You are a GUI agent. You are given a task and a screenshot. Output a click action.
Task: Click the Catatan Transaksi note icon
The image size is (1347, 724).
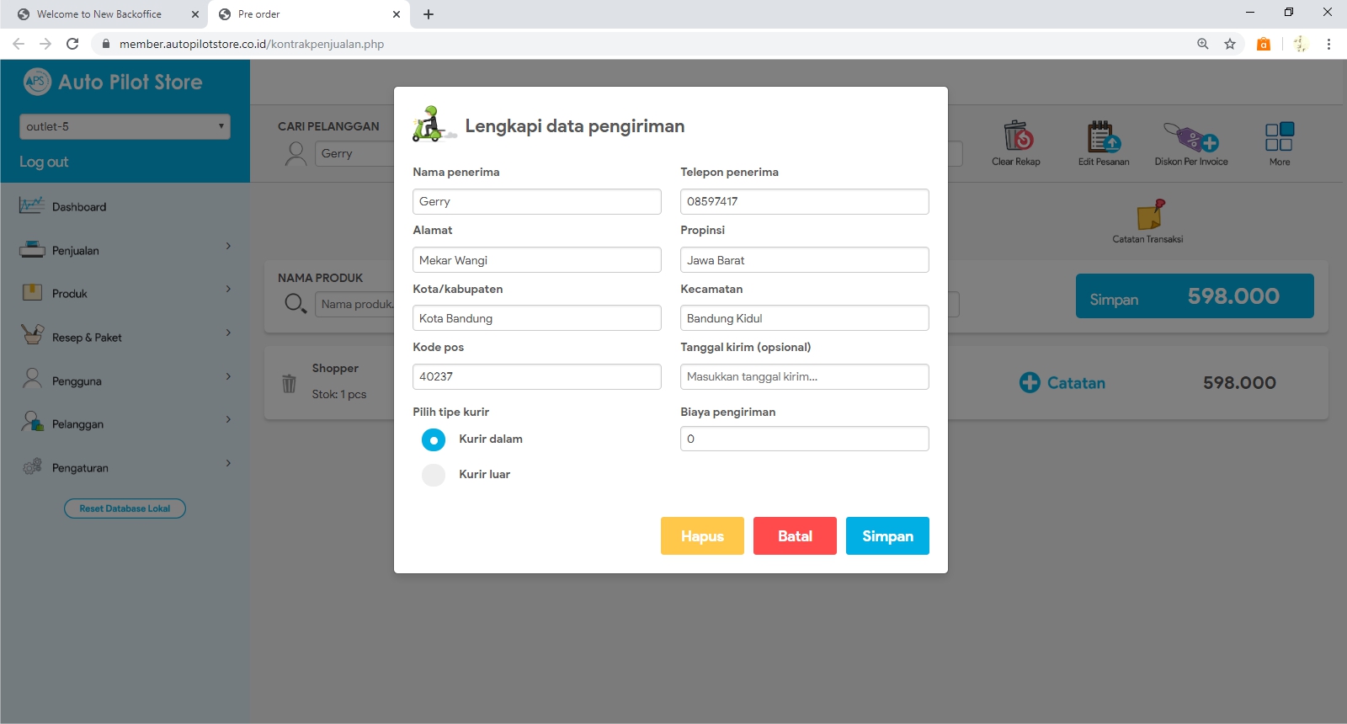tap(1149, 216)
